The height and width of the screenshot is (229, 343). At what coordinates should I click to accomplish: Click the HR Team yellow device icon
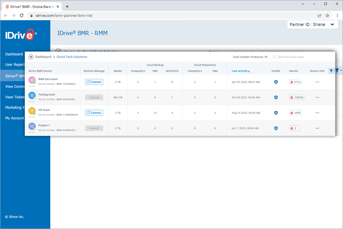coord(32,111)
